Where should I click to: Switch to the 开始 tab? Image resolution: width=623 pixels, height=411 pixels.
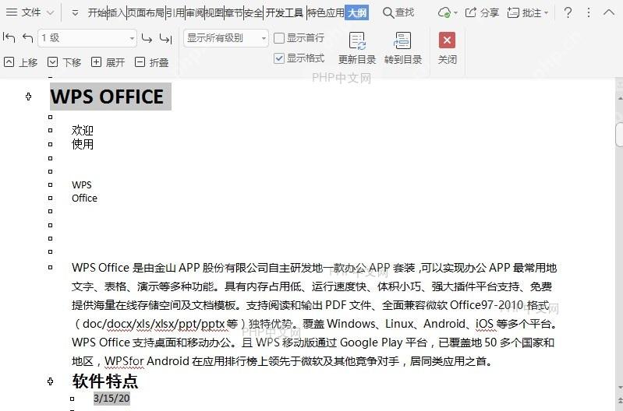pyautogui.click(x=97, y=12)
